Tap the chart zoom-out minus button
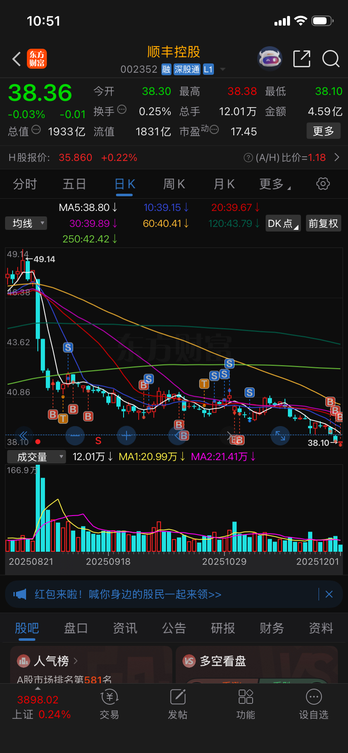Screen dimensions: 348x753 pos(75,435)
